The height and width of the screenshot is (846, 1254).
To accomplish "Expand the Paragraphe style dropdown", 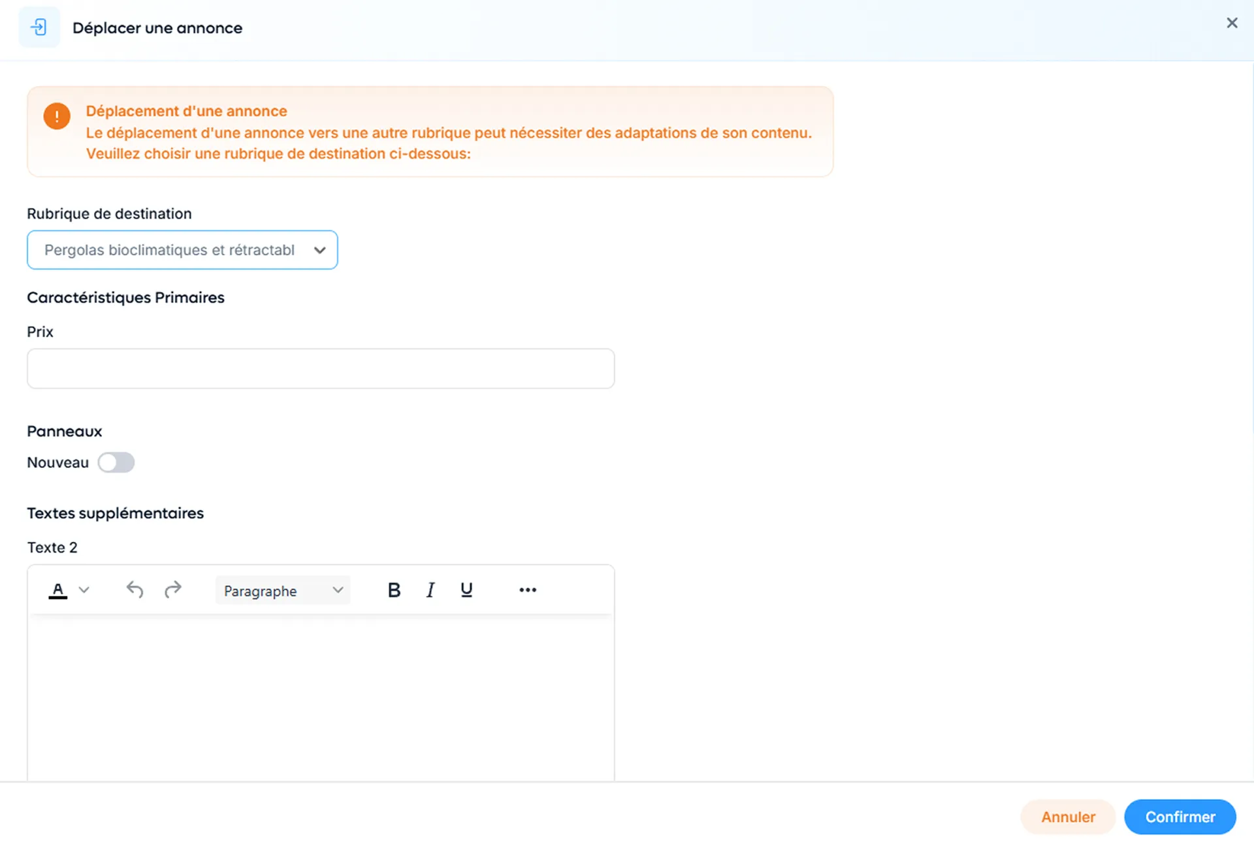I will pyautogui.click(x=282, y=591).
